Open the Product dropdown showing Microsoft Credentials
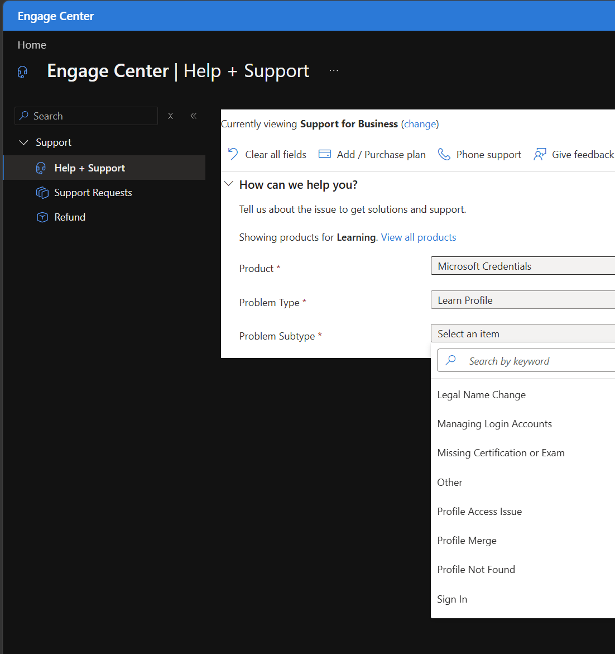This screenshot has width=615, height=654. 523,266
